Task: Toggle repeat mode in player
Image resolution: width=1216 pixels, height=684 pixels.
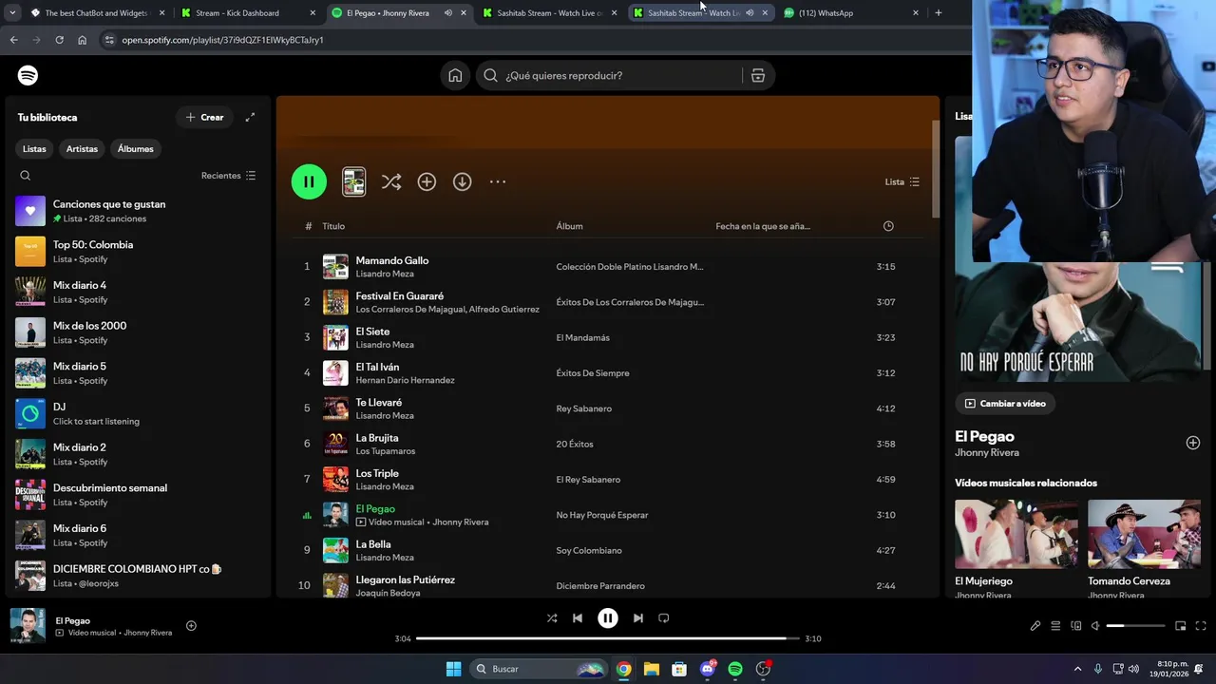Action: [x=664, y=617]
